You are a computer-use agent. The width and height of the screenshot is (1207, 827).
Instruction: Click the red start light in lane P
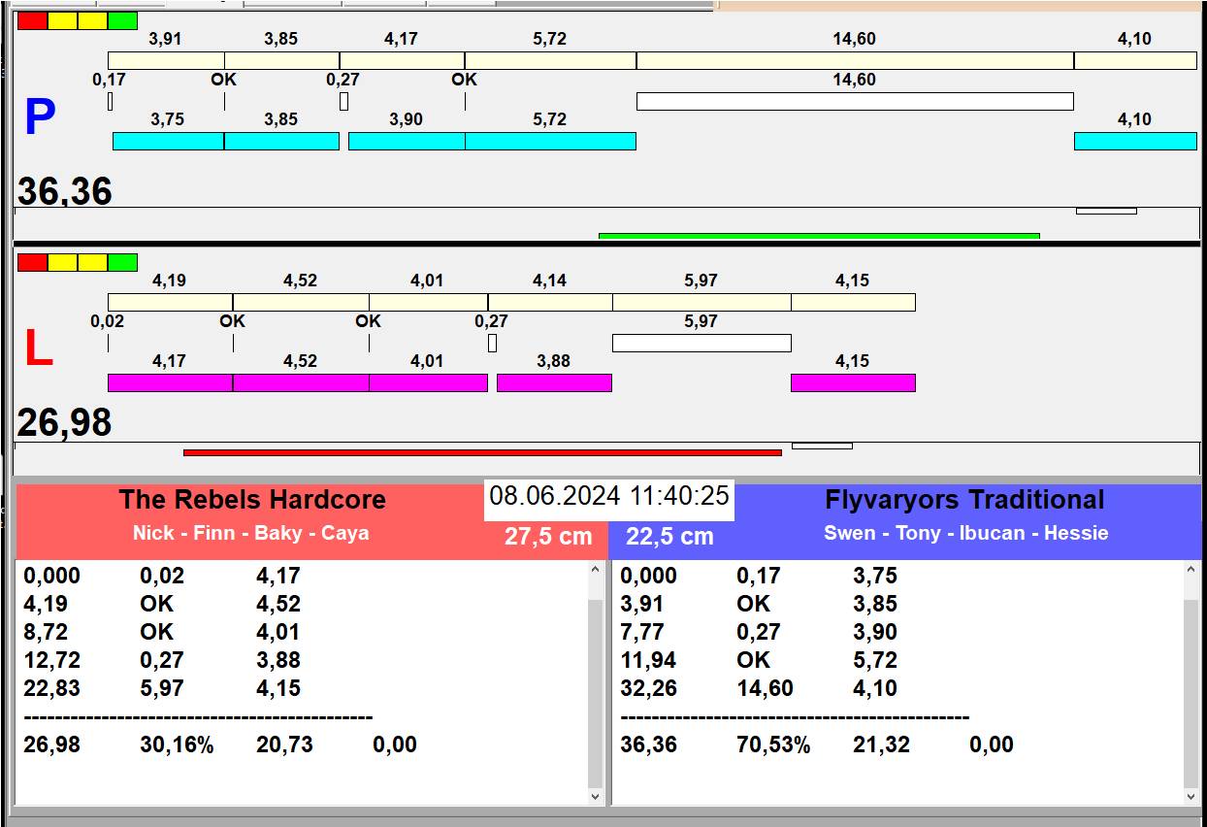32,21
